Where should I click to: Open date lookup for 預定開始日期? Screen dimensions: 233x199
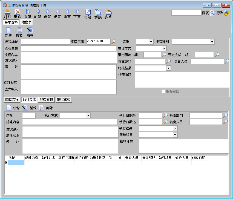[x=164, y=55]
